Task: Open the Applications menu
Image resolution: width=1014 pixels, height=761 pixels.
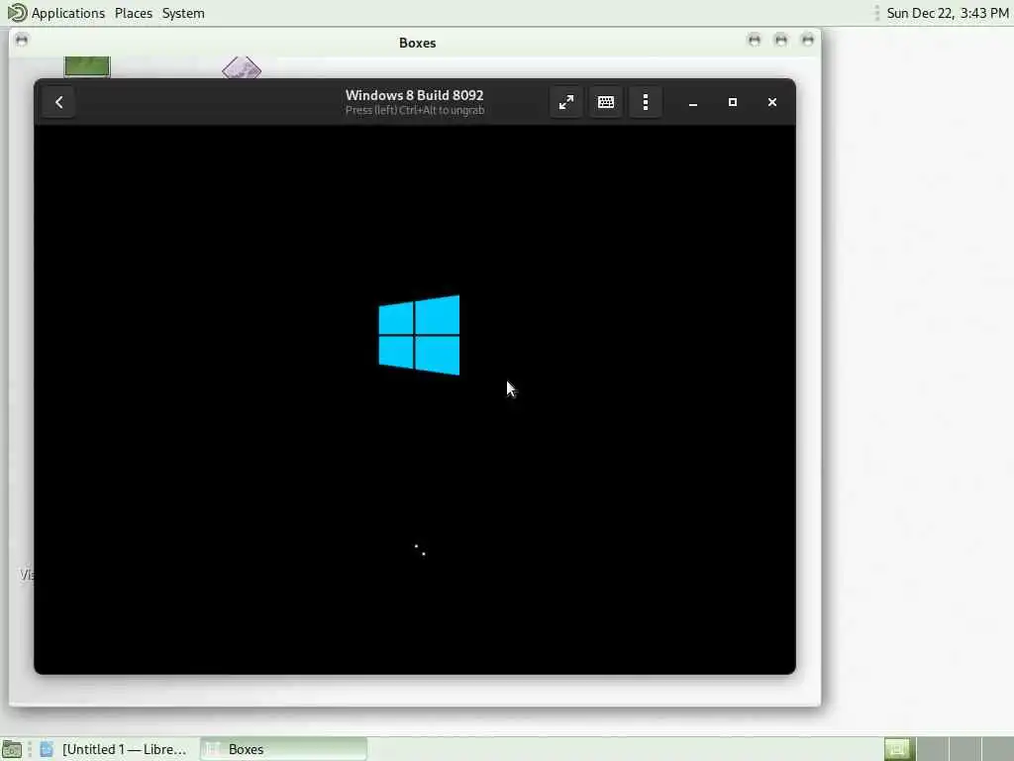Action: [68, 13]
